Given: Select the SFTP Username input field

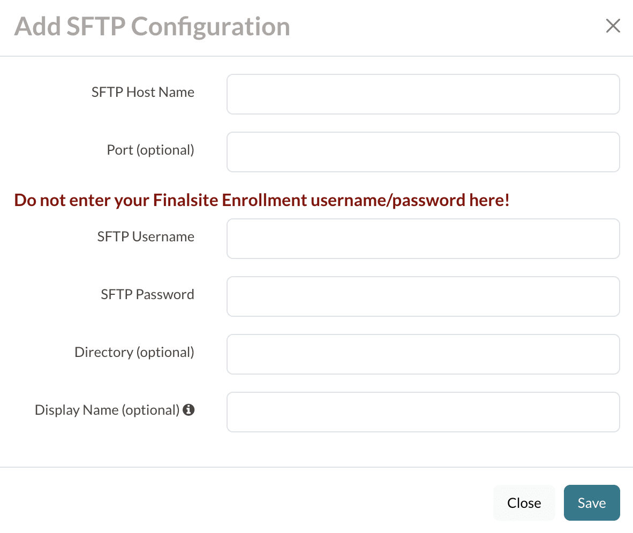Looking at the screenshot, I should (423, 238).
